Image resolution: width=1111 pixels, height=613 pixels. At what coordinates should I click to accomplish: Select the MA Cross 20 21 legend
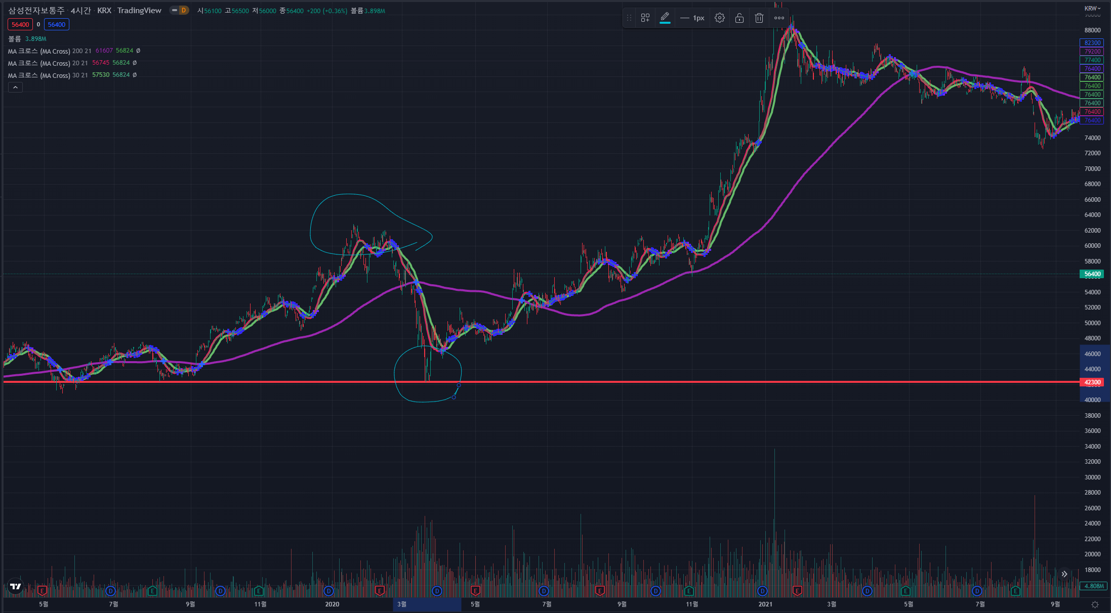pyautogui.click(x=48, y=63)
